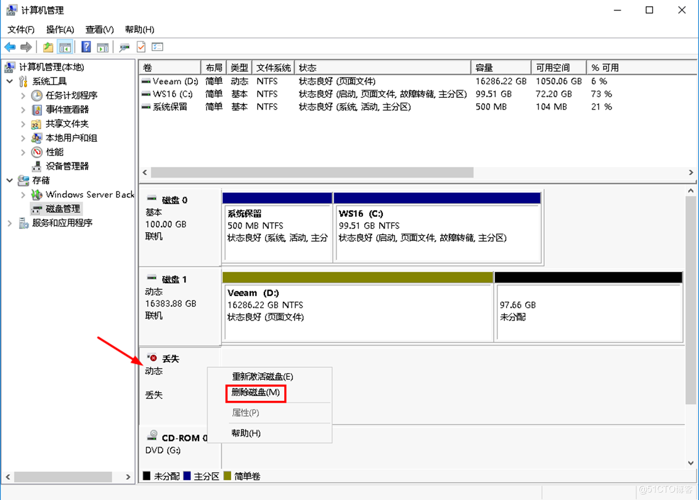The height and width of the screenshot is (500, 699).
Task: Toggle the Show/Hide console tree icon
Action: (x=65, y=47)
